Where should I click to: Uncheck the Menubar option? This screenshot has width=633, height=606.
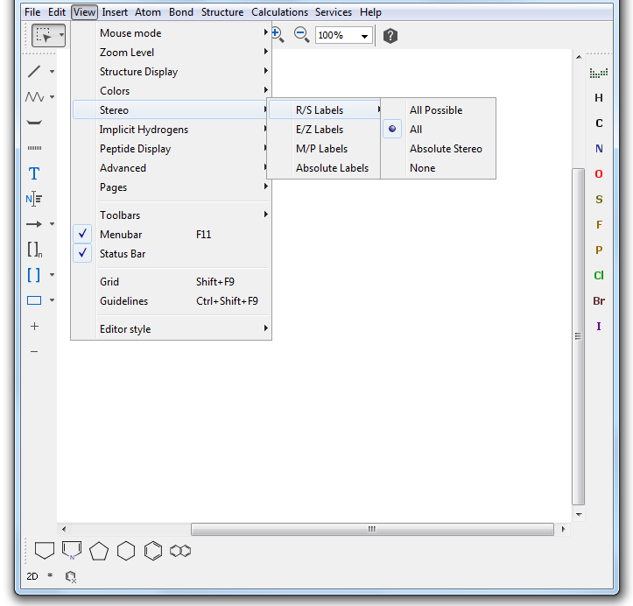click(120, 235)
